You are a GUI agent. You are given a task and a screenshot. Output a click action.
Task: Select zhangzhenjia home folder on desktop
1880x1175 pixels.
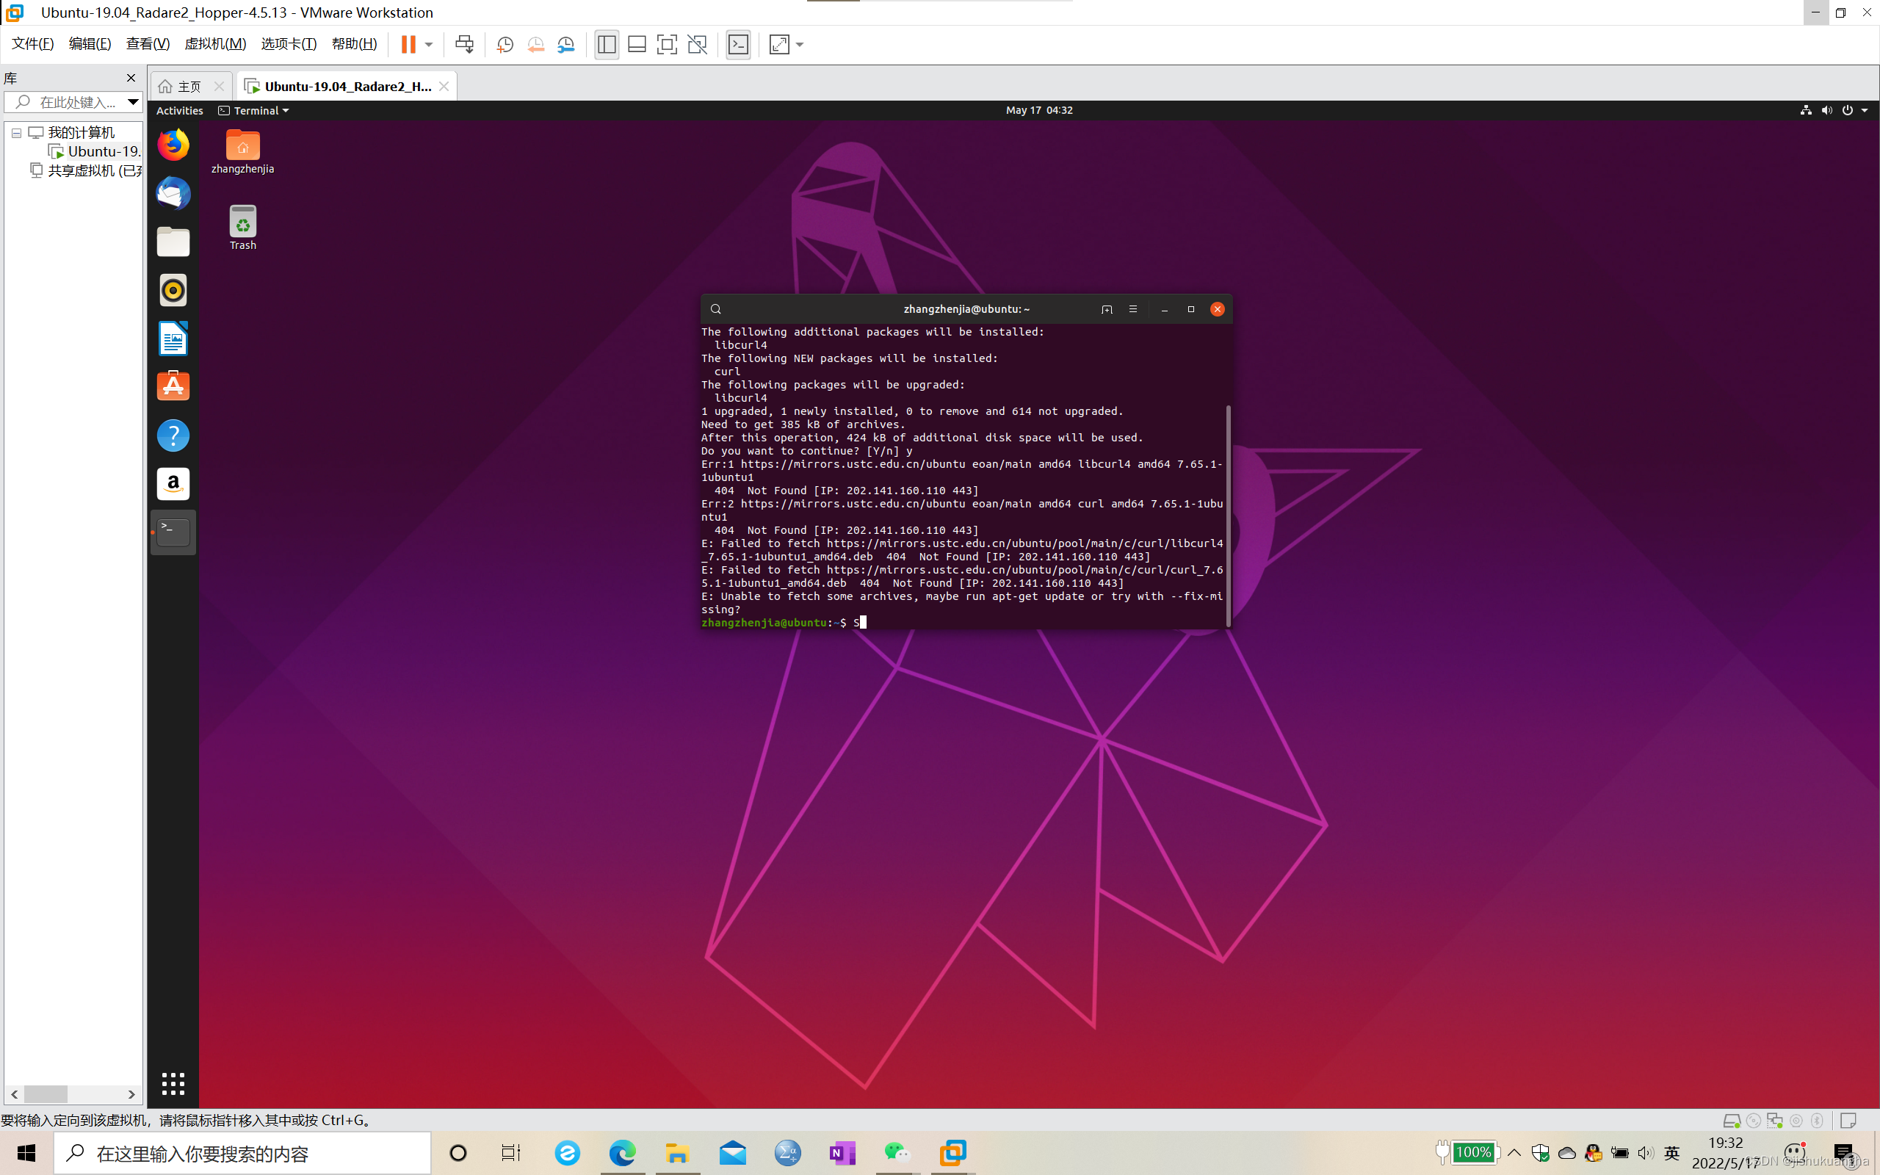242,152
